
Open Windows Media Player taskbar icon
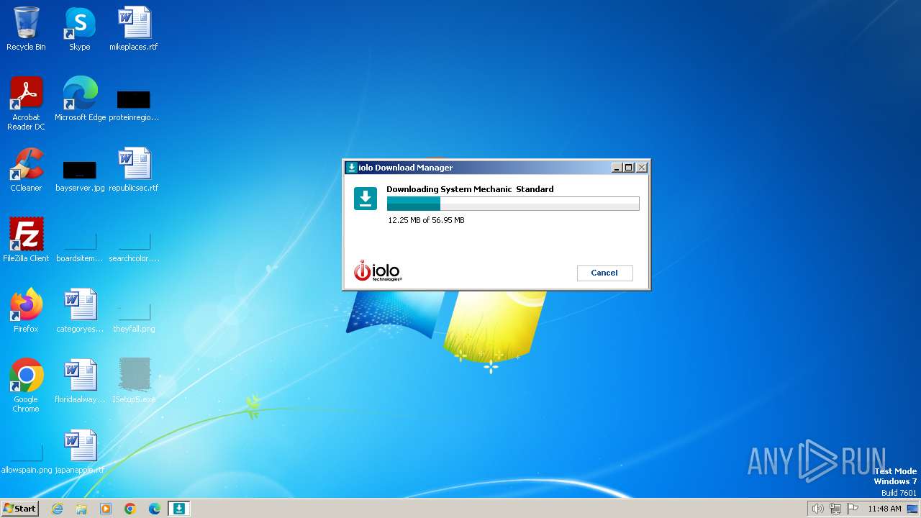click(106, 509)
